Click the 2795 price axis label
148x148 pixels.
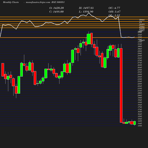point(140,60)
